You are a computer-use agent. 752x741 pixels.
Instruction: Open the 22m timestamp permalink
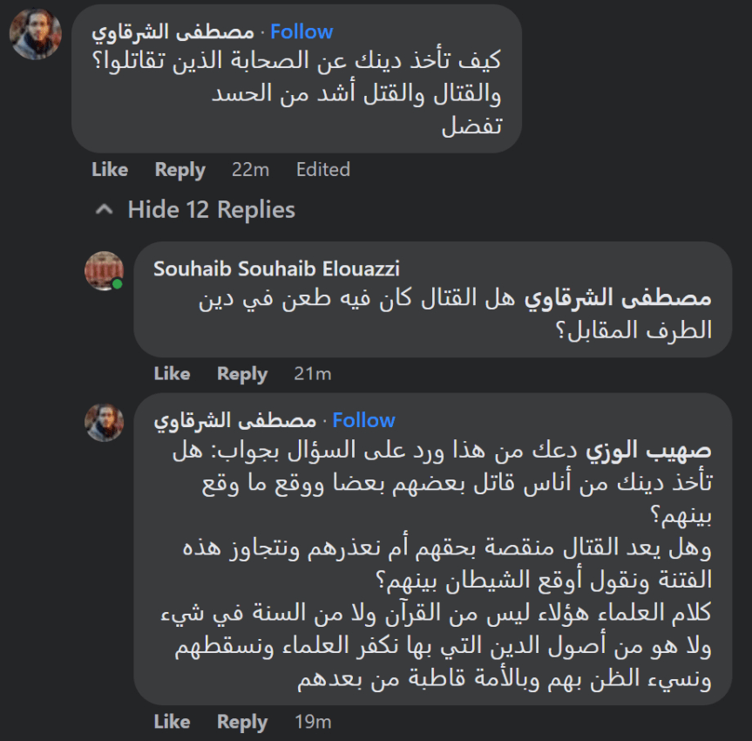250,170
